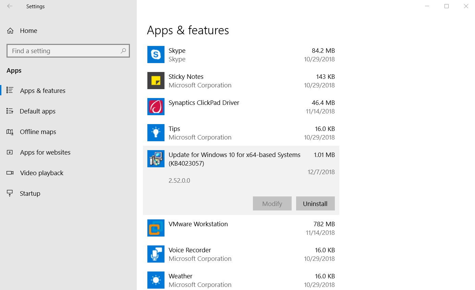Click the VMware Workstation icon
The image size is (475, 290).
[156, 228]
